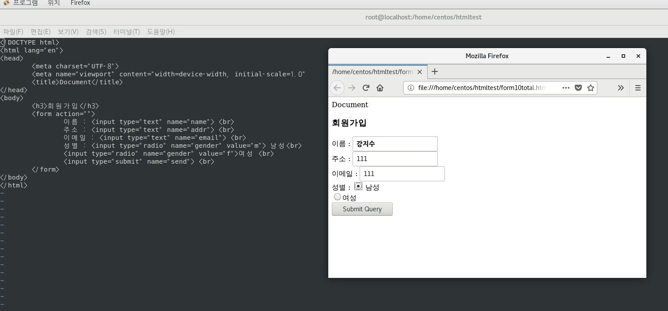Open terminal 도움말(H) menu

pyautogui.click(x=161, y=32)
